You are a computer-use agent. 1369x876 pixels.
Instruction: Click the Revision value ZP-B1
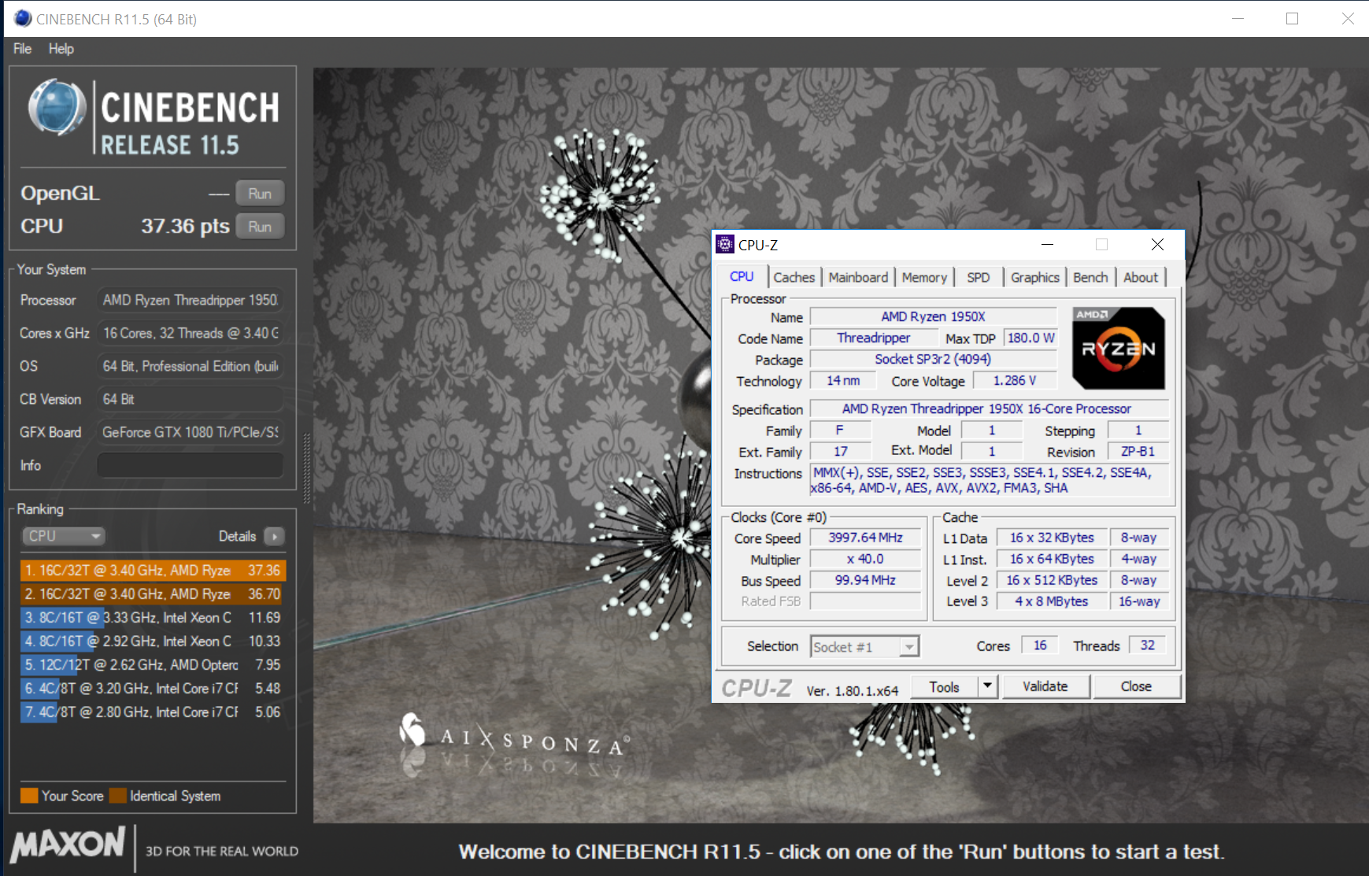[1138, 452]
